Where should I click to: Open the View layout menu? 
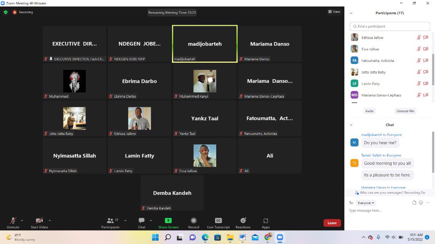click(334, 12)
